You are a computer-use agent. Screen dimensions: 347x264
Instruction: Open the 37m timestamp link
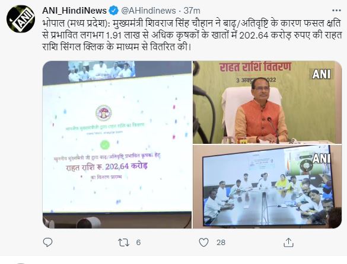point(192,11)
